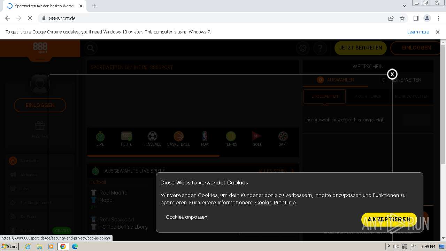The width and height of the screenshot is (446, 251).
Task: Click the GRATIS badge in sidebar
Action: [x=62, y=231]
